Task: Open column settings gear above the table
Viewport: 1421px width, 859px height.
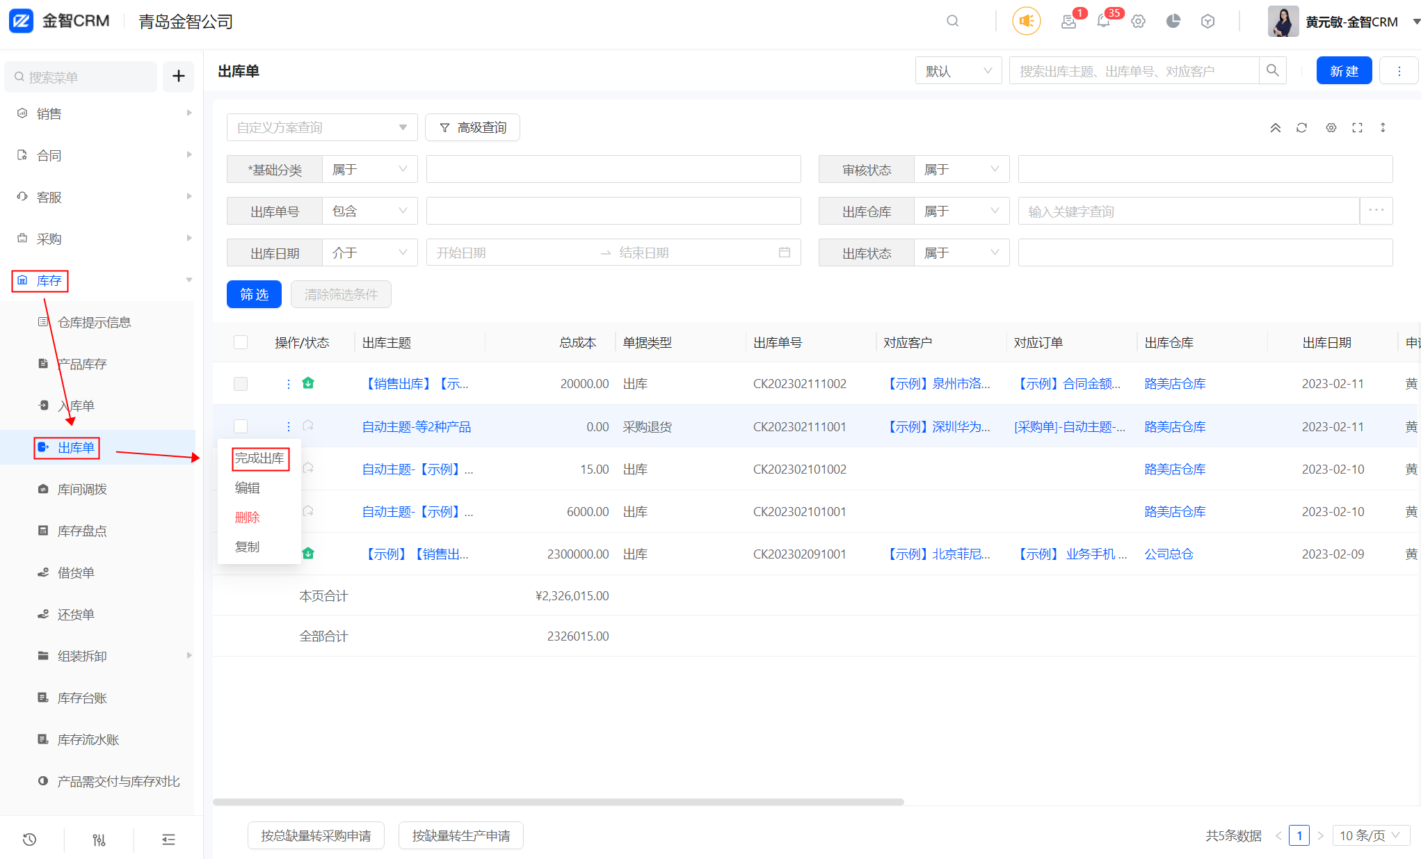Action: 1331,127
